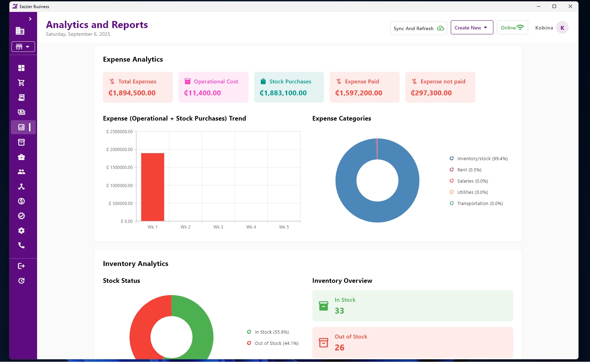This screenshot has width=590, height=362.
Task: Open the briefcase icon in sidebar
Action: [21, 157]
